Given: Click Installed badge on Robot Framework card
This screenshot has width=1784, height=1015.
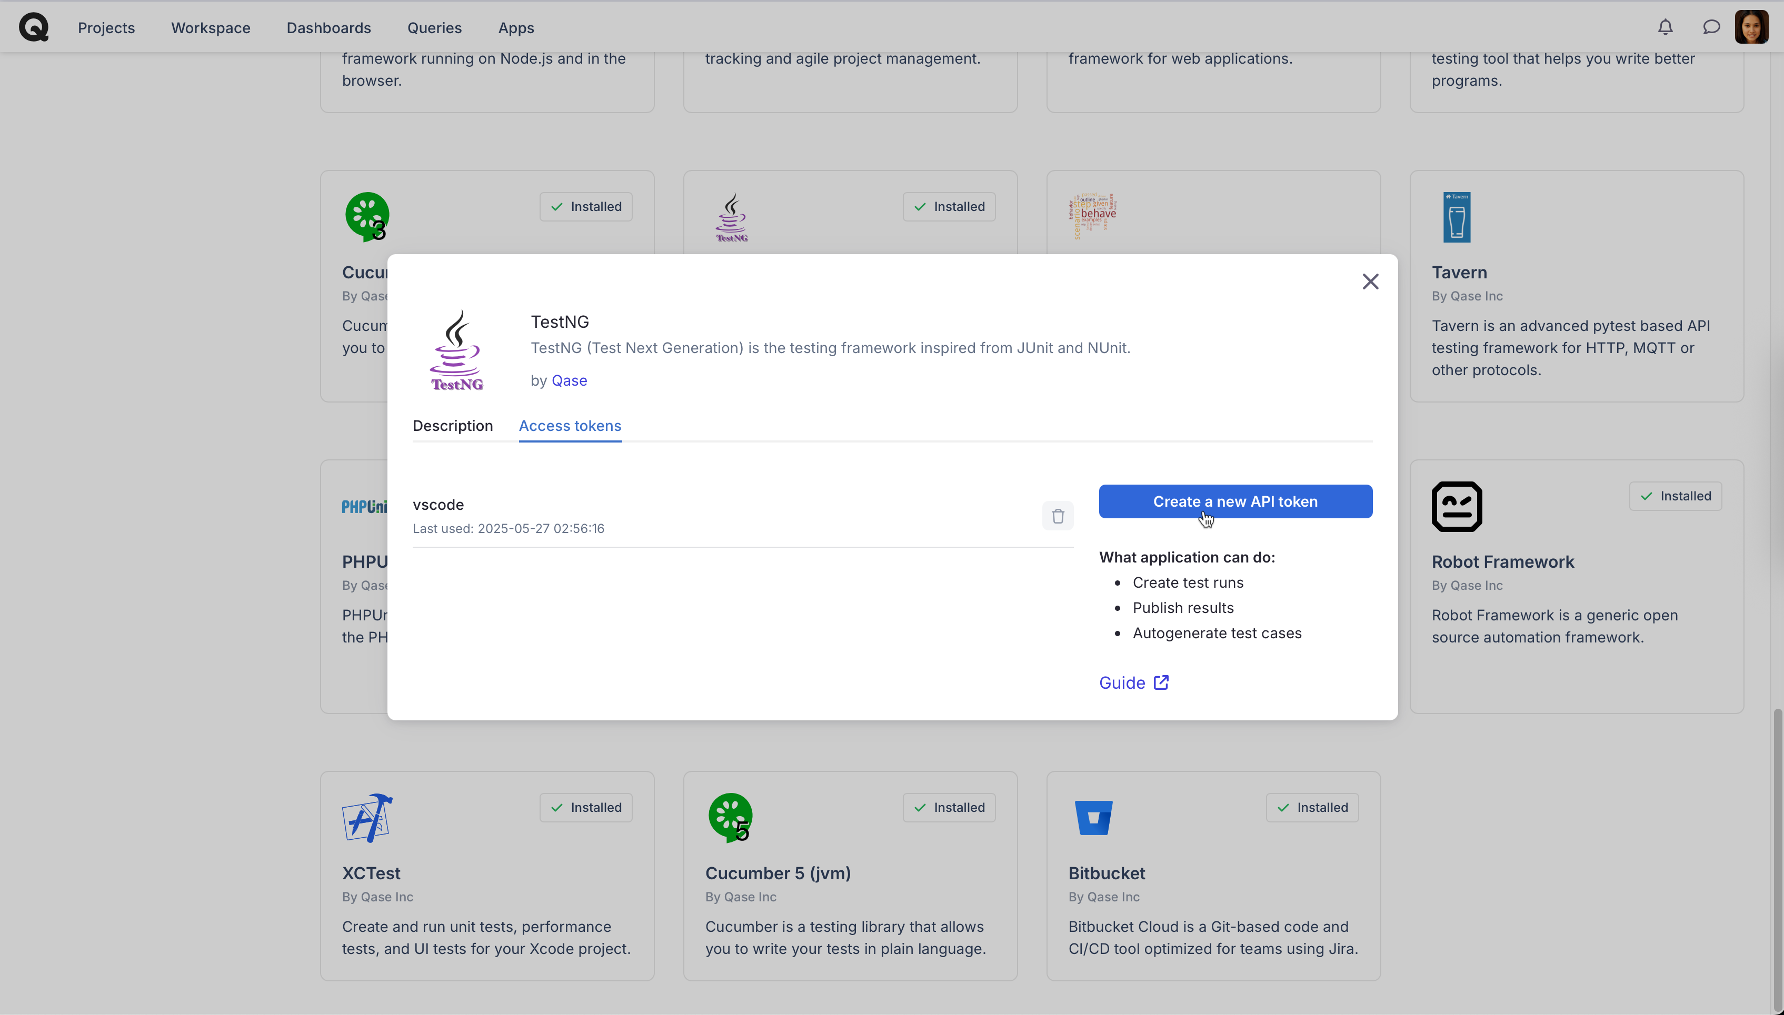Looking at the screenshot, I should pos(1675,496).
